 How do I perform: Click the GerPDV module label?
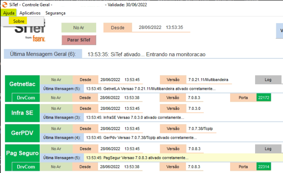click(x=22, y=133)
